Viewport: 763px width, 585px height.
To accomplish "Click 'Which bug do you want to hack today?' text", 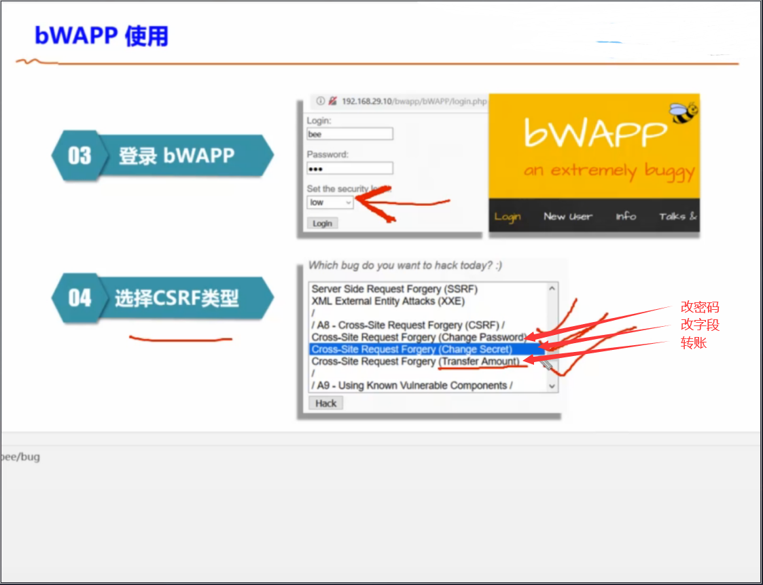I will pos(405,265).
